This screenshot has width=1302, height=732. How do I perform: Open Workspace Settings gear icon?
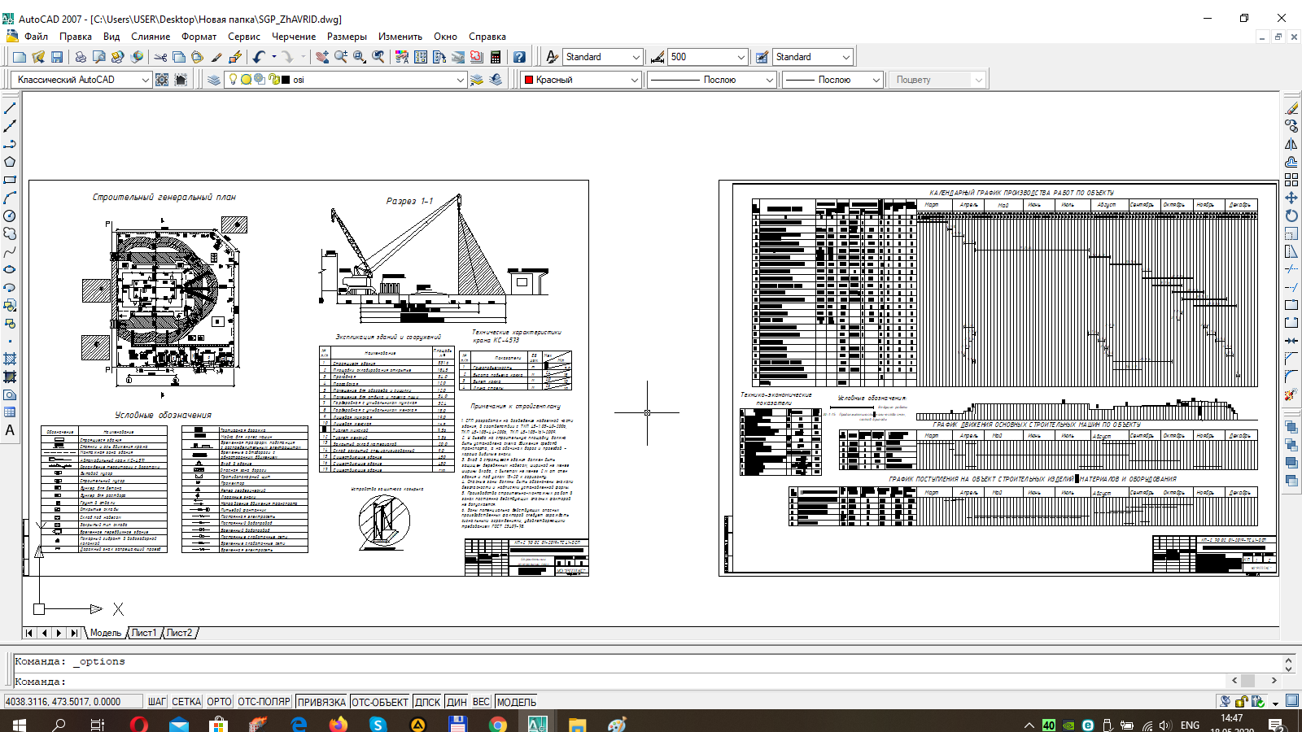point(162,80)
